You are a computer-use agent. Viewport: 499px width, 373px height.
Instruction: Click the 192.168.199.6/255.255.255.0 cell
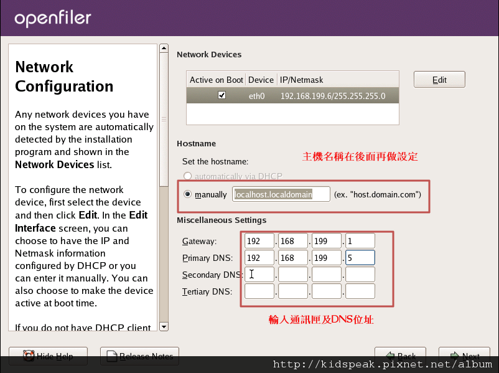[x=333, y=96]
